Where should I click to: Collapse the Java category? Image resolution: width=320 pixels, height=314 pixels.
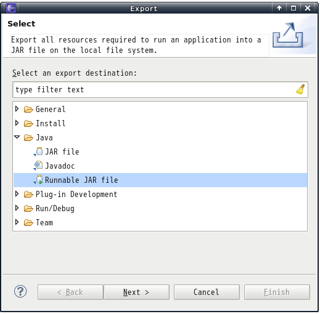click(17, 137)
